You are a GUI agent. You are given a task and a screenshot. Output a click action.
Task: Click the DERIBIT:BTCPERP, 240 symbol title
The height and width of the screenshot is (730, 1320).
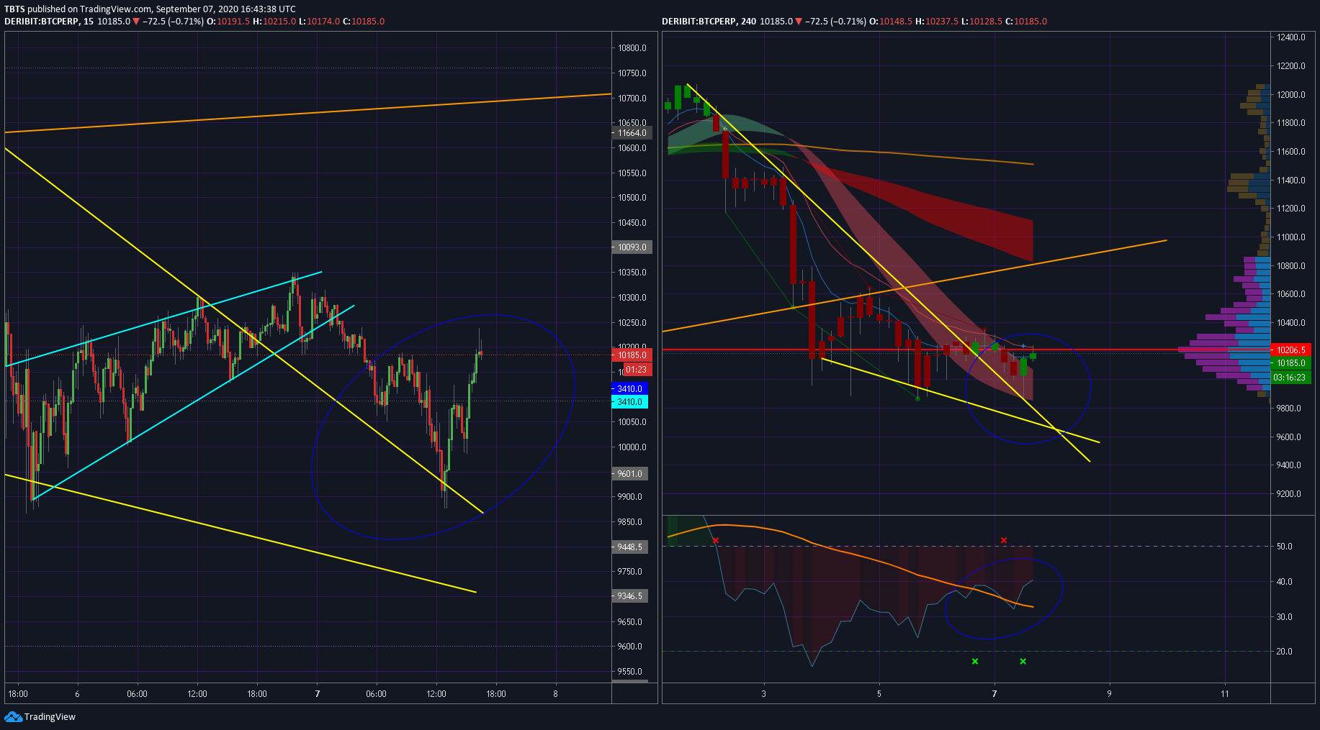pyautogui.click(x=709, y=22)
